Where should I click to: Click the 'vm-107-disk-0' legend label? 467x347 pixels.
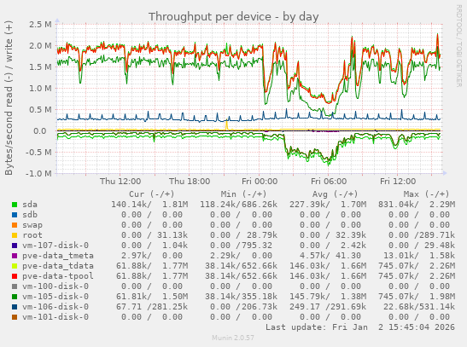pos(55,246)
